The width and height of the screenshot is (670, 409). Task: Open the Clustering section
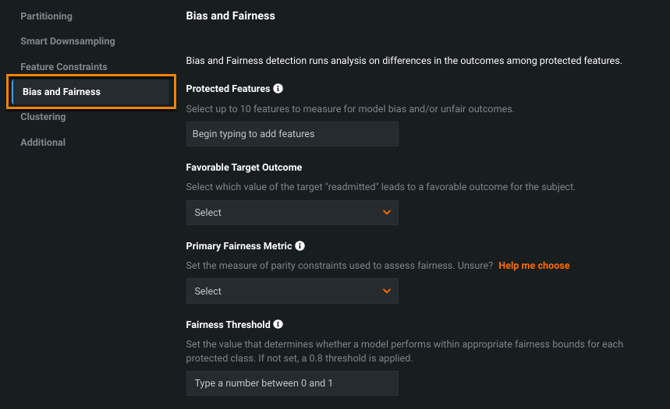point(43,117)
